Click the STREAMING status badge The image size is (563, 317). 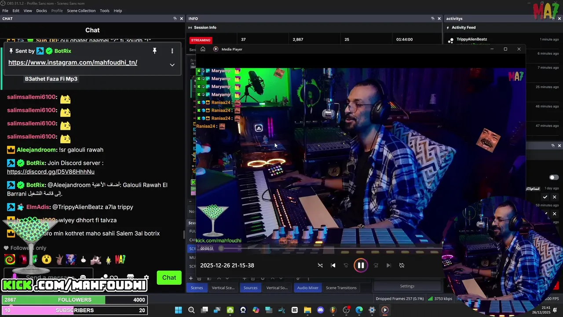[x=201, y=40]
